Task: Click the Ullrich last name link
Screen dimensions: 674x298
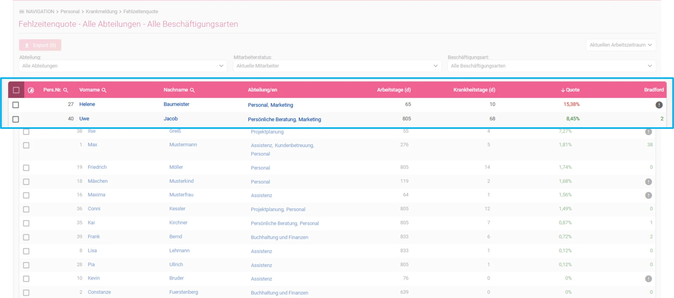Action: click(176, 264)
